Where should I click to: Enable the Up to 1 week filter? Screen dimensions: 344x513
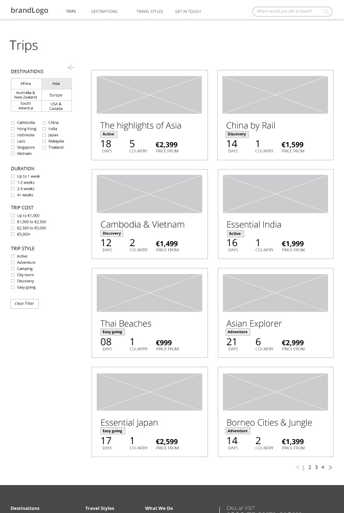pyautogui.click(x=12, y=176)
